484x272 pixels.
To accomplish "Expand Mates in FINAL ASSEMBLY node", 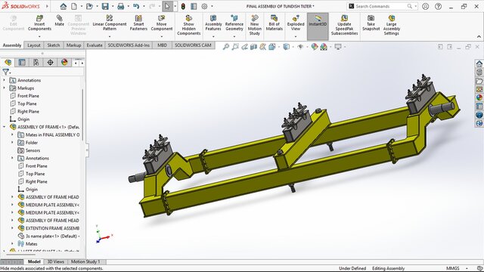I will [x=12, y=134].
